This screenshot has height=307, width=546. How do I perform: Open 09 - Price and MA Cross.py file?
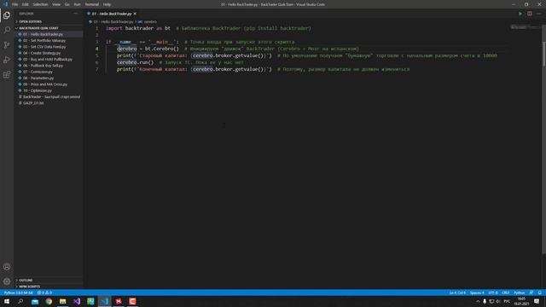point(45,84)
